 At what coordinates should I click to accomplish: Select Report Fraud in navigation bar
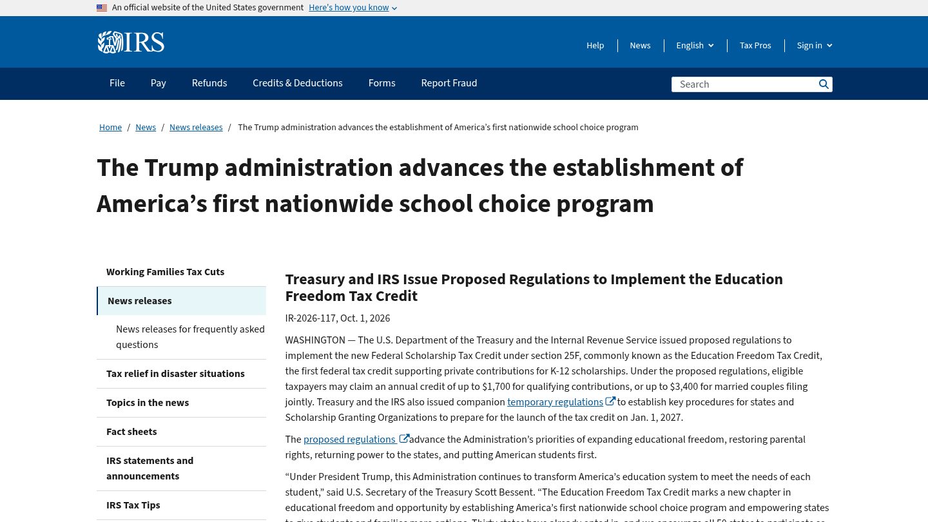(x=449, y=83)
